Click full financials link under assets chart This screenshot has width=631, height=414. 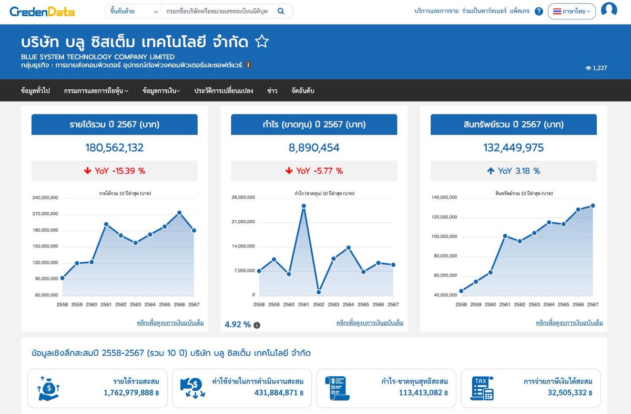pyautogui.click(x=569, y=323)
